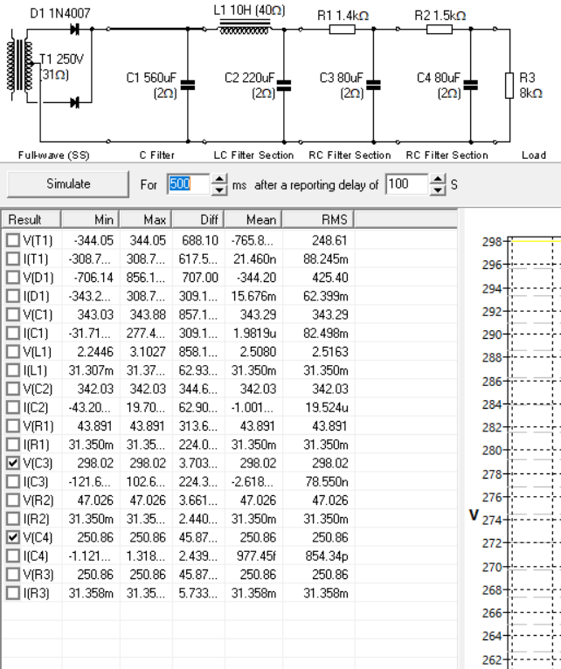Decrease simulation duration with down arrow

pos(219,190)
